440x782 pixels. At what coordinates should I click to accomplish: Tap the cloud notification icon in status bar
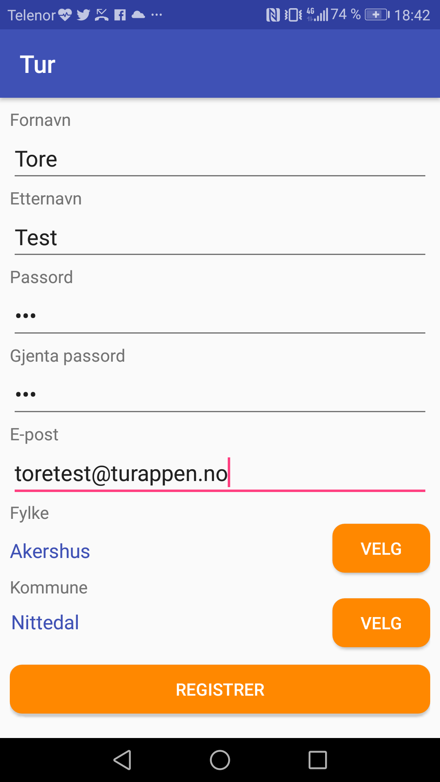click(139, 15)
